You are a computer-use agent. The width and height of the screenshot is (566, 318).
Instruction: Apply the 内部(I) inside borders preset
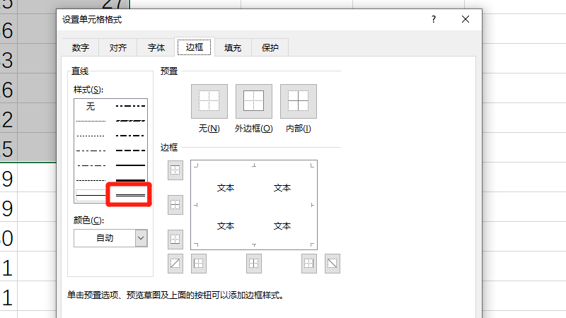click(299, 101)
